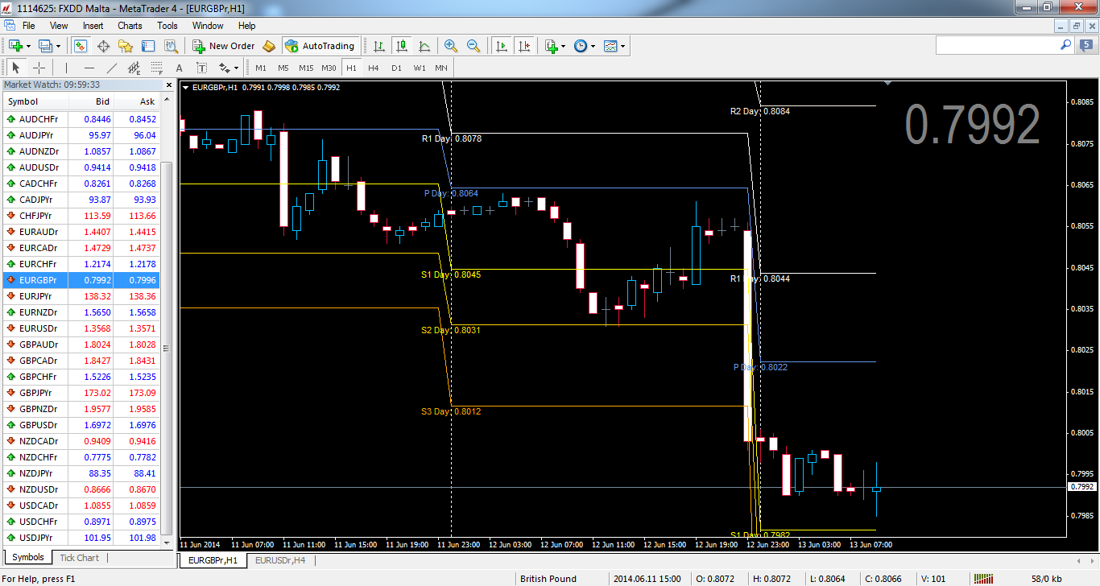Switch to the EURUSDr,H4 chart tab
Screen dimensions: 1100x586
click(280, 559)
